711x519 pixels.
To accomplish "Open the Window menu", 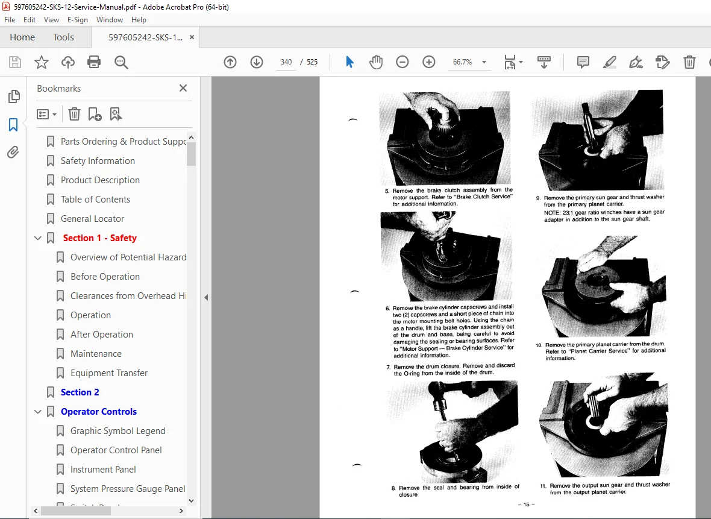I will [x=109, y=19].
